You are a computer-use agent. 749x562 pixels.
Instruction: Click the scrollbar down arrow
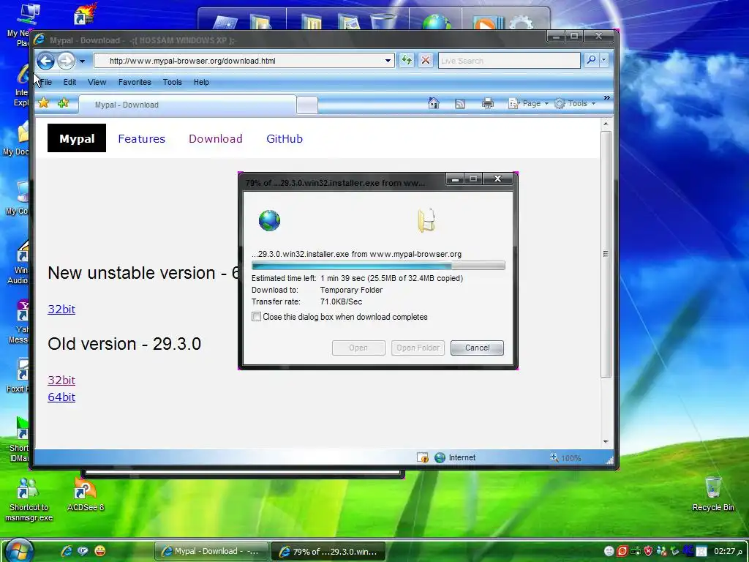point(606,441)
